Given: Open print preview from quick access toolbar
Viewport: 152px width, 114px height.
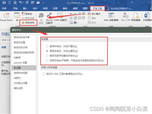Looking at the screenshot, I should click(15, 2).
